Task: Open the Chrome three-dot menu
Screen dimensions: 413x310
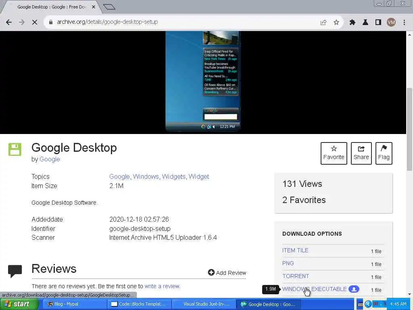Action: pyautogui.click(x=404, y=23)
